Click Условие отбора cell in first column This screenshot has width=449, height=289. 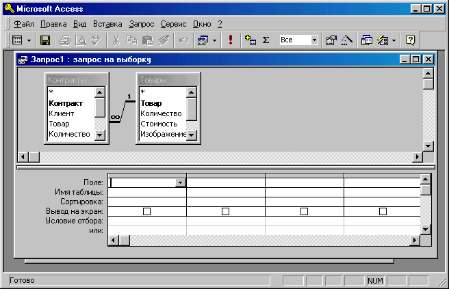point(147,221)
